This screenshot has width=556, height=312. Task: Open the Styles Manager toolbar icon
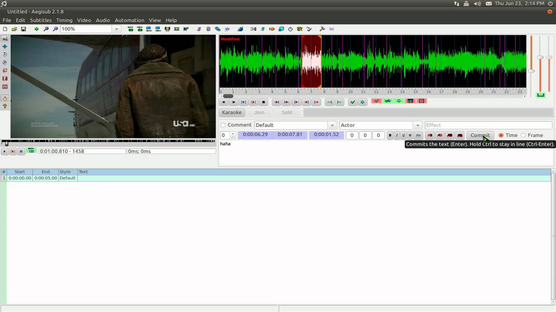coord(199,29)
